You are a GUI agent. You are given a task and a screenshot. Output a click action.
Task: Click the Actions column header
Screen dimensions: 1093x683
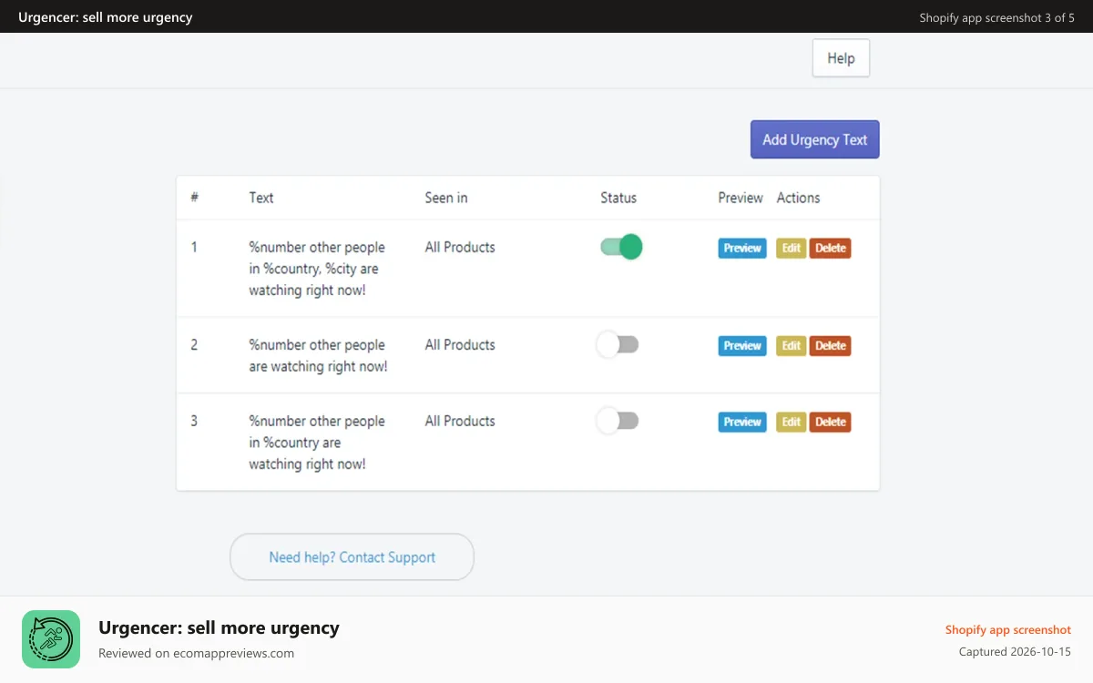pos(798,198)
